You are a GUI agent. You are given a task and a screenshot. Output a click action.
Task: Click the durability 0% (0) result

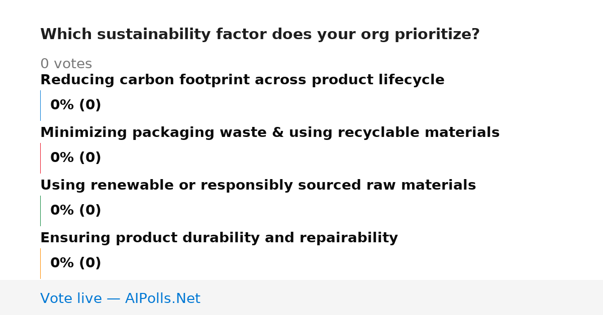[x=75, y=263]
